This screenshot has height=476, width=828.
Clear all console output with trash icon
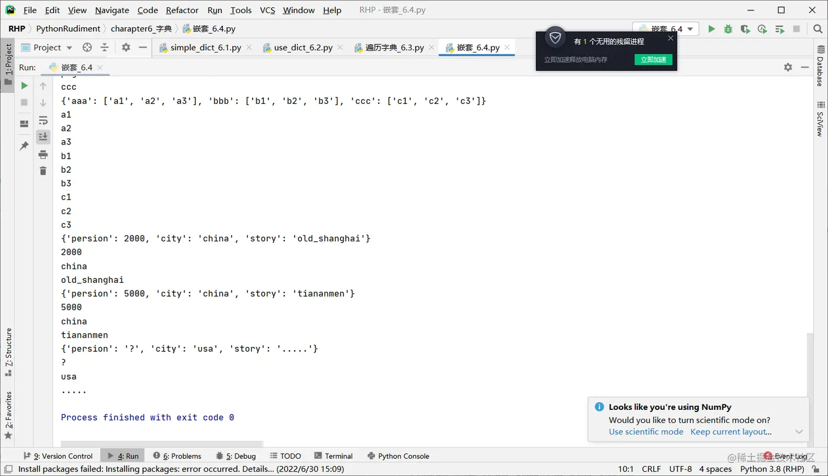point(43,171)
